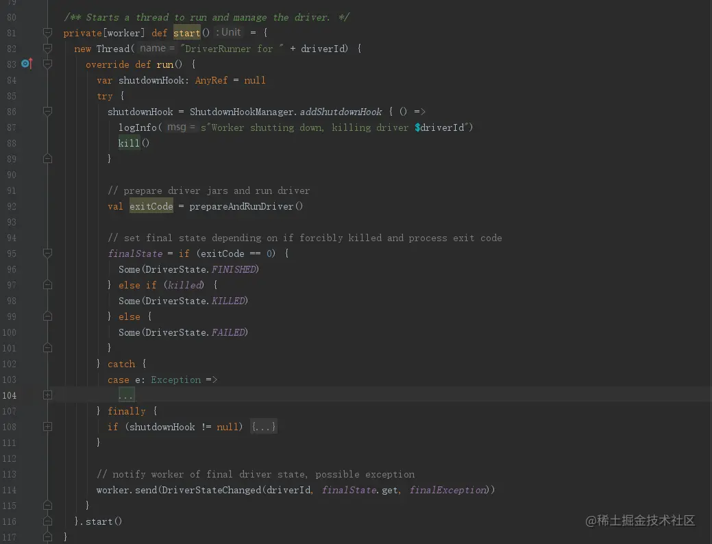Click the logInfo call on line 87
The height and width of the screenshot is (544, 712).
click(x=138, y=127)
